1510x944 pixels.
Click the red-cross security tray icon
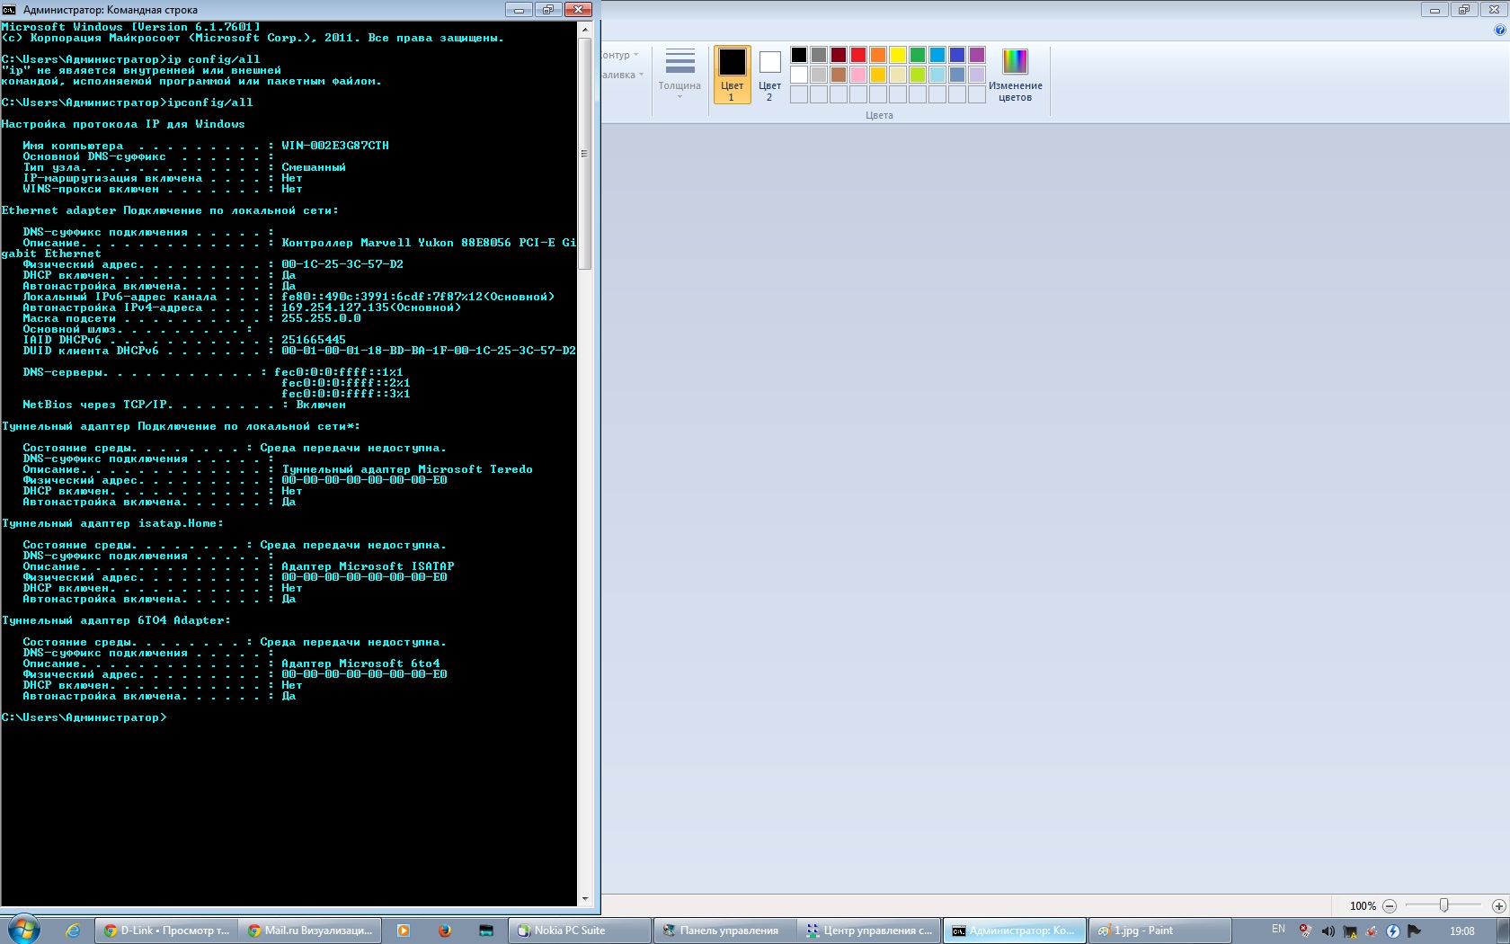point(1305,931)
